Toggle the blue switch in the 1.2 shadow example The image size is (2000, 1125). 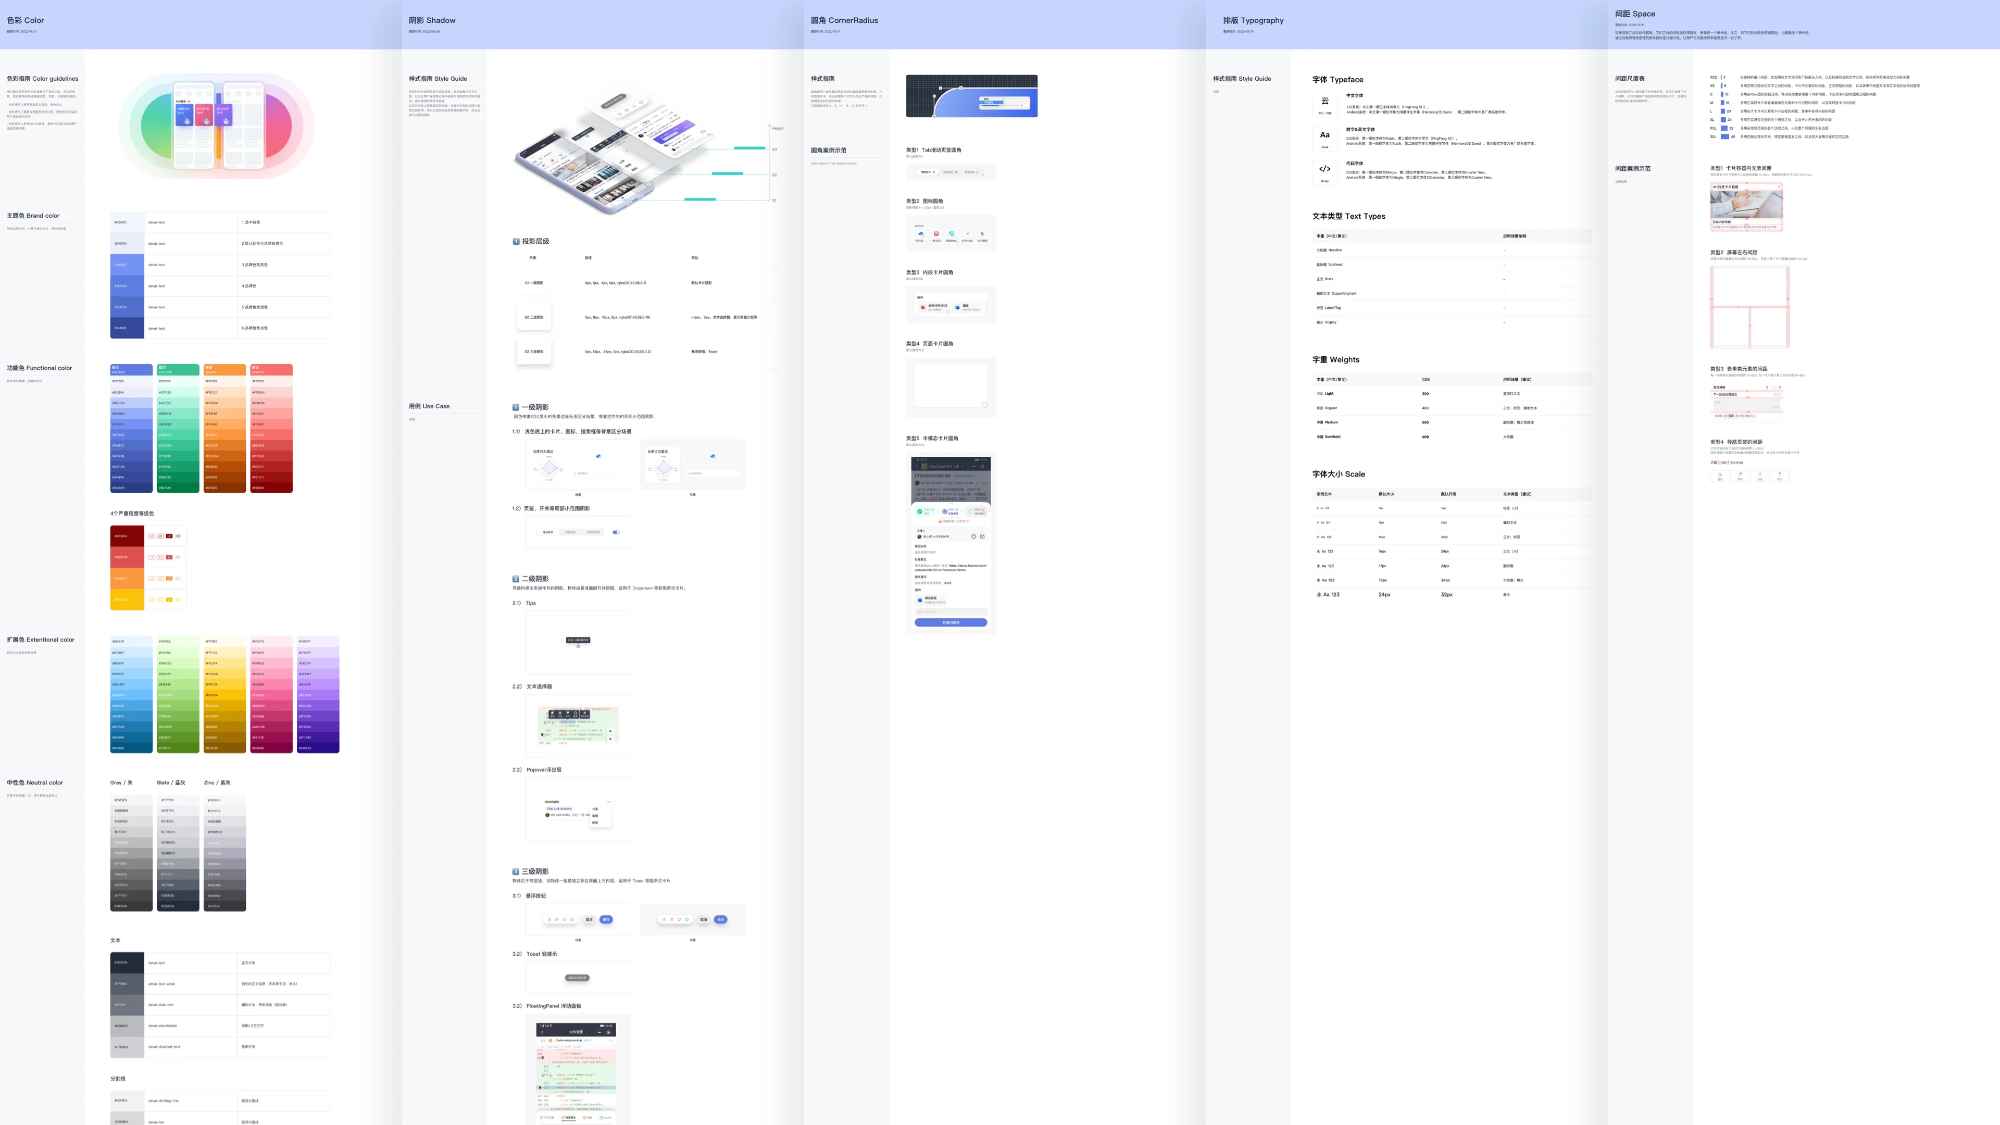click(x=616, y=532)
